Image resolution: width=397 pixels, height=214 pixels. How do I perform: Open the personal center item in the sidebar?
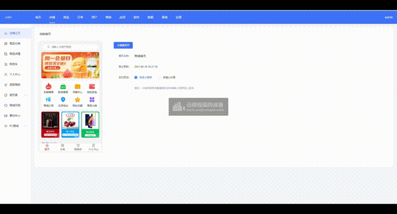coord(15,74)
